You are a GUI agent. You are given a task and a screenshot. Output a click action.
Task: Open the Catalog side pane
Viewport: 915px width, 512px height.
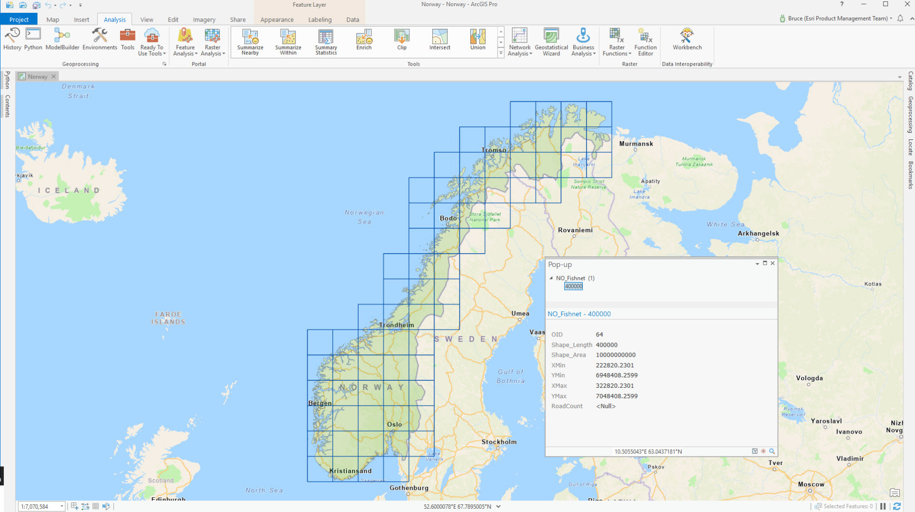910,81
